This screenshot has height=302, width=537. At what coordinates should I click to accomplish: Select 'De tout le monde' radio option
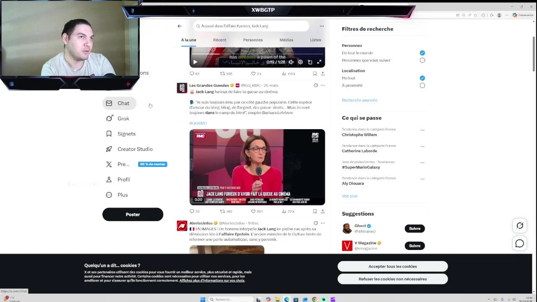[422, 53]
